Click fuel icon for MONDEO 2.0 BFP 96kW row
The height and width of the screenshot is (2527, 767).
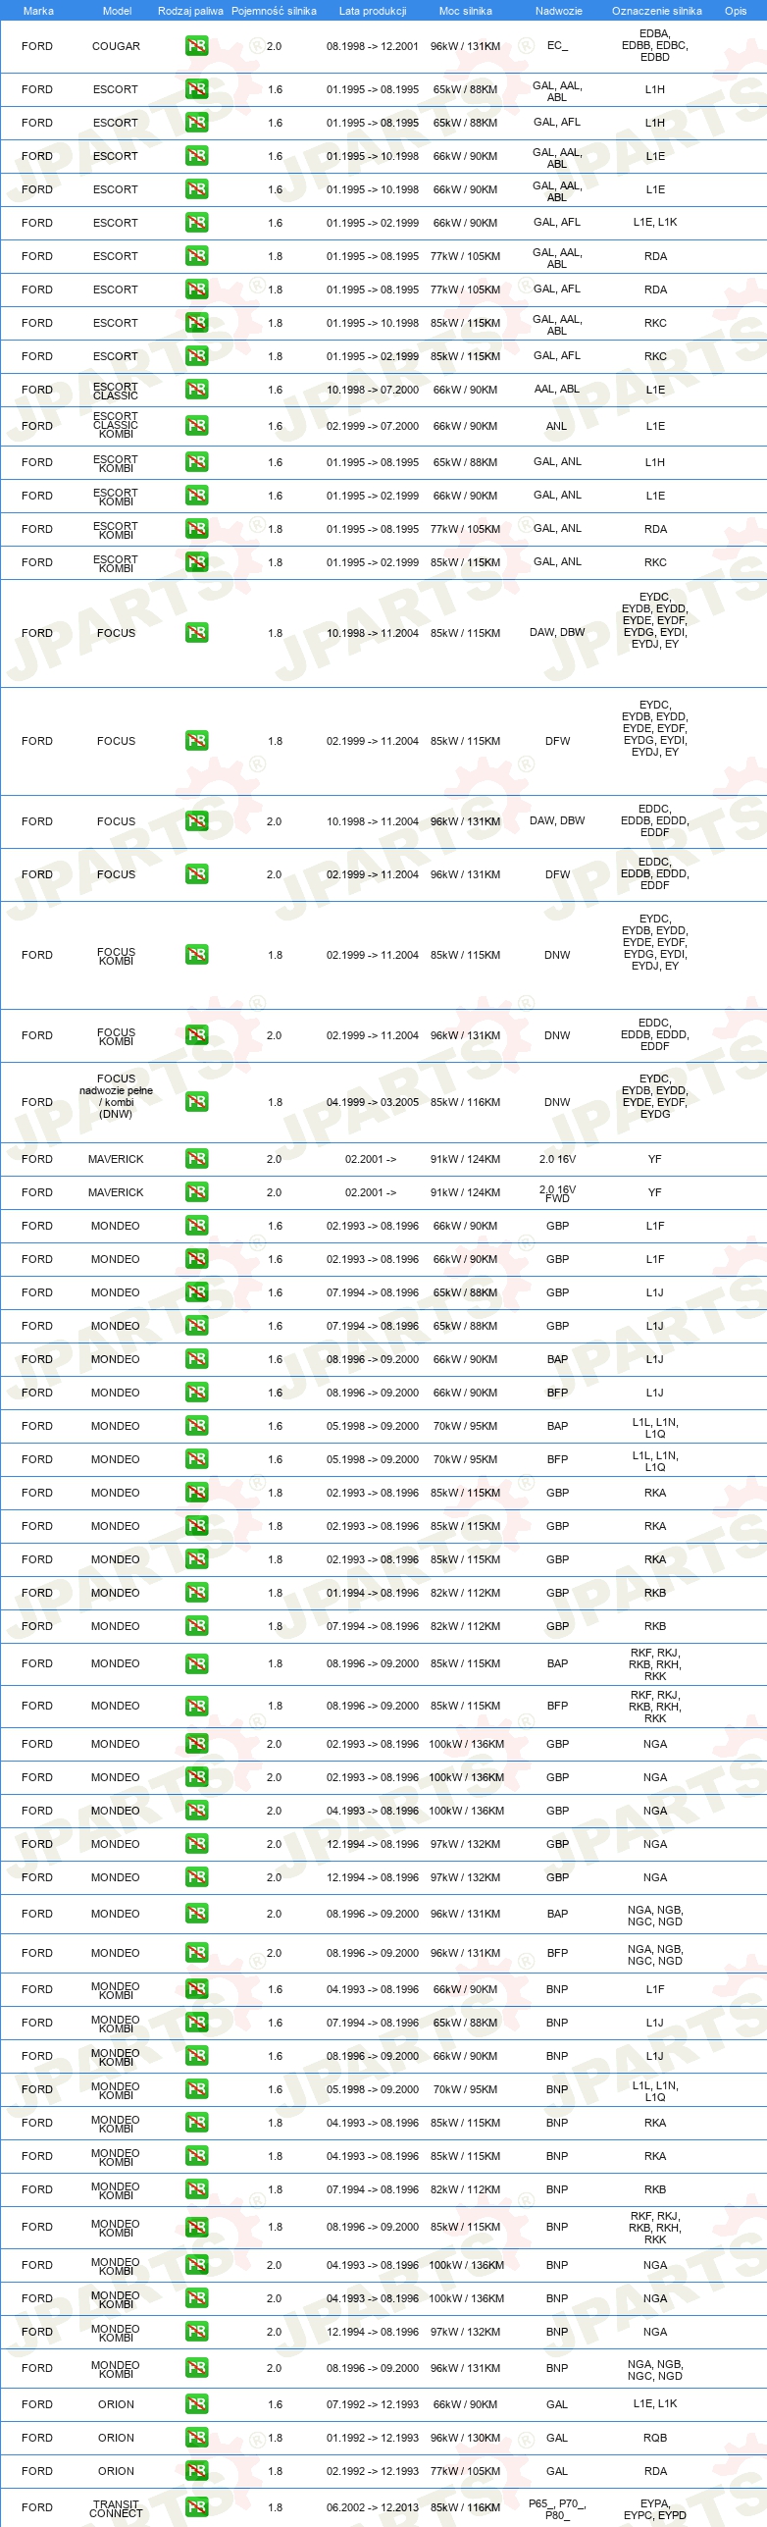[196, 1953]
